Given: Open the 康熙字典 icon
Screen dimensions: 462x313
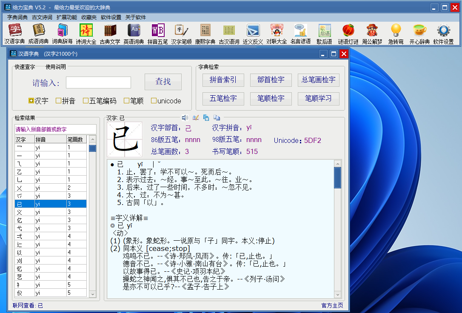Looking at the screenshot, I should click(205, 34).
